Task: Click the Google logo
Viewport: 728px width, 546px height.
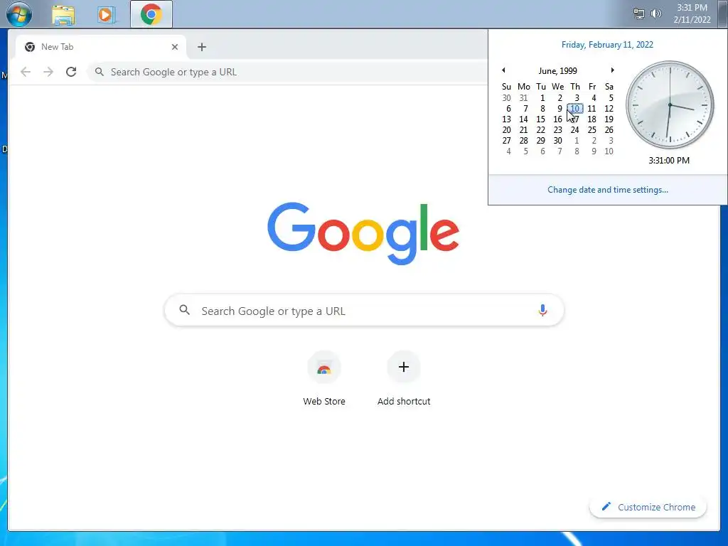Action: [363, 233]
